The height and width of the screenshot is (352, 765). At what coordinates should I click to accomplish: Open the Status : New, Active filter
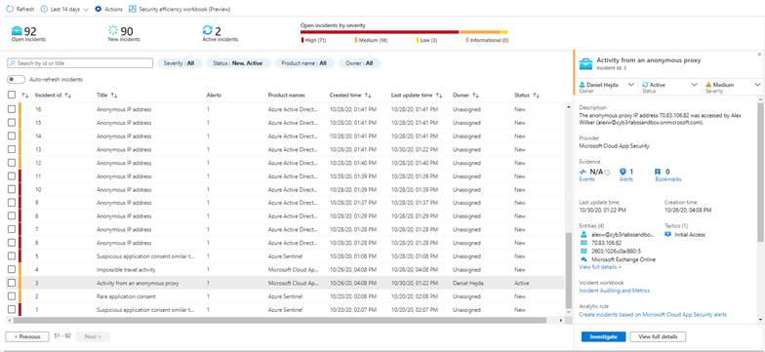pyautogui.click(x=238, y=63)
